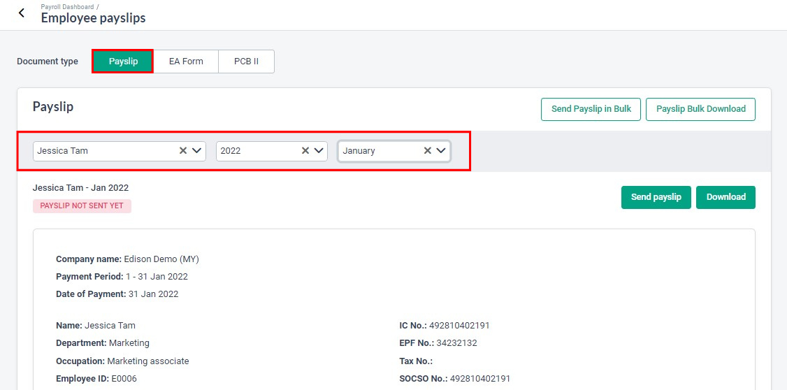Clear the January month selection
This screenshot has height=390, width=787.
pyautogui.click(x=428, y=150)
